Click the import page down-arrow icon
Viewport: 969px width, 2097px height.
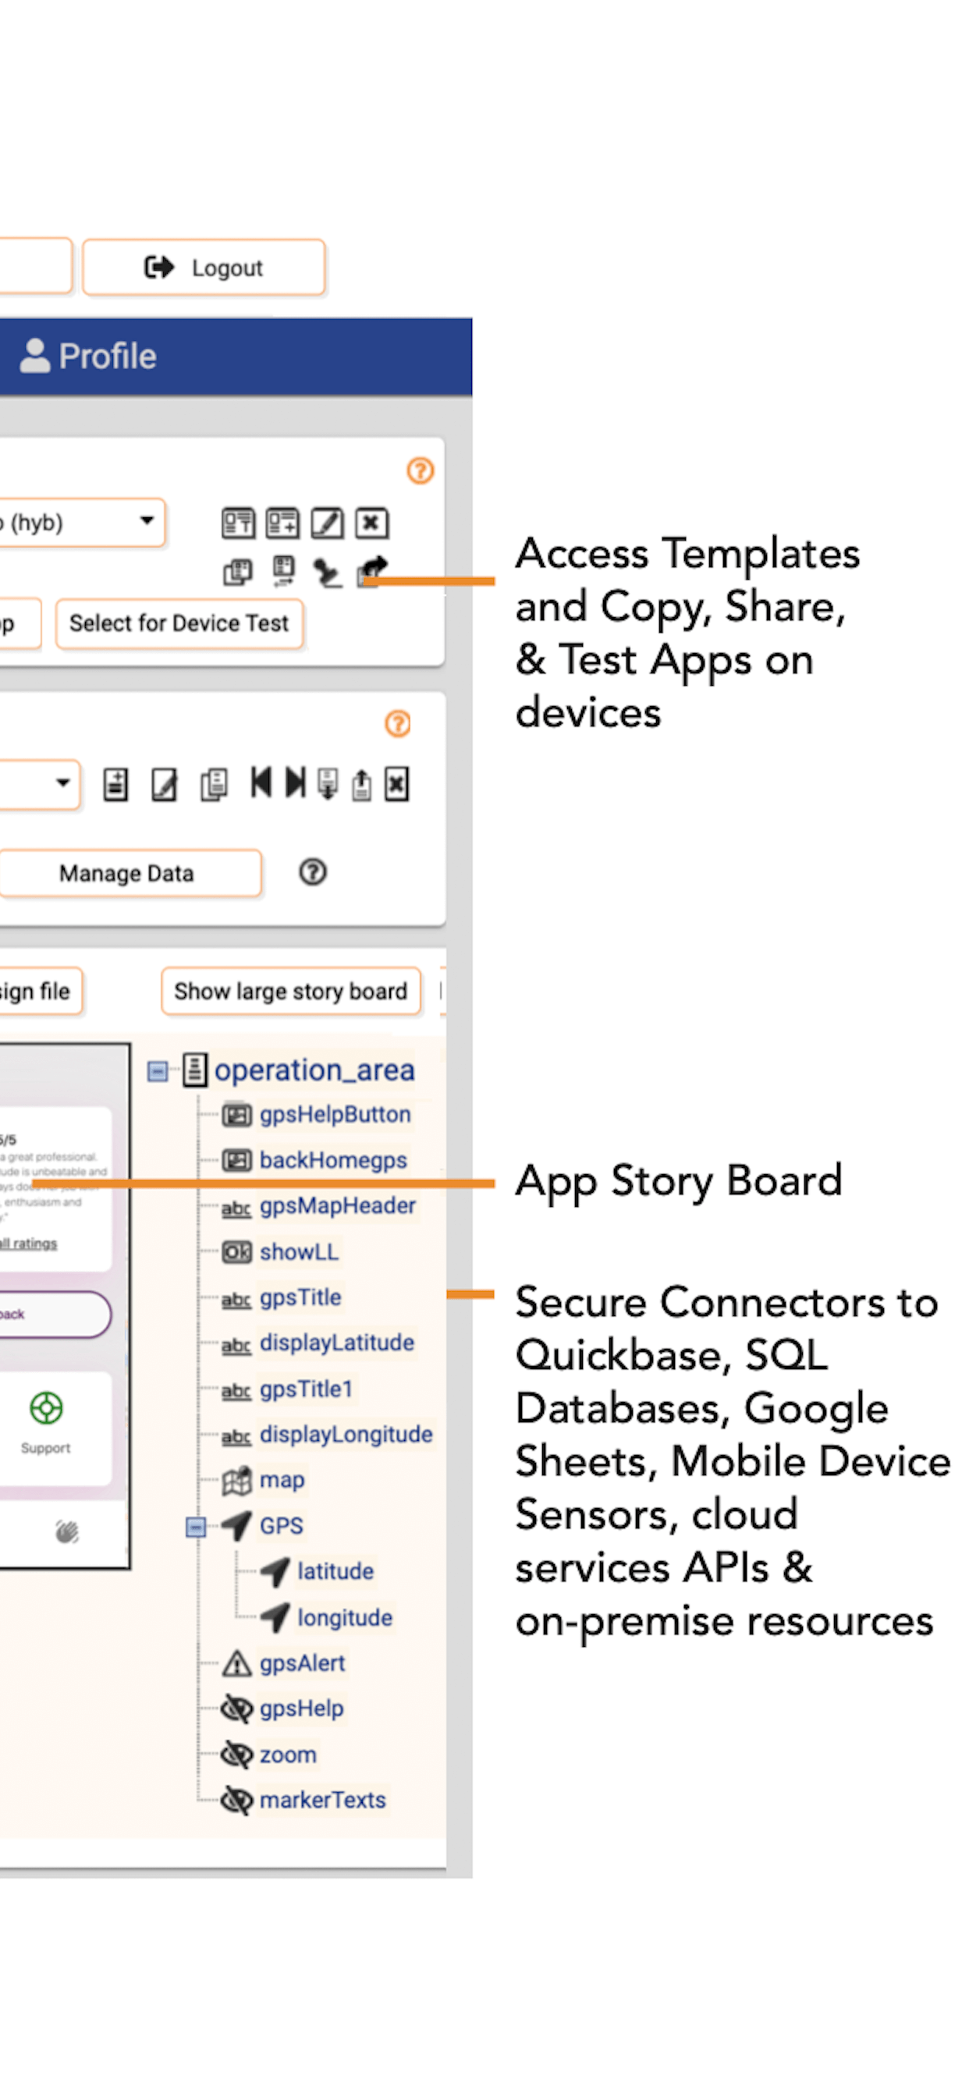point(328,784)
